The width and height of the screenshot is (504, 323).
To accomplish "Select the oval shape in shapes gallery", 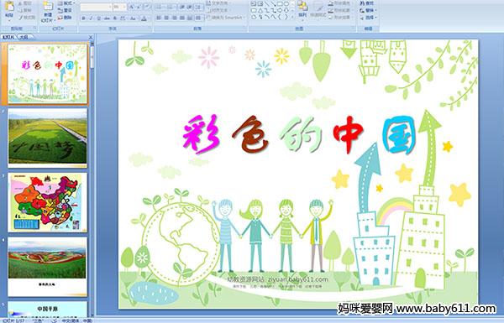I will click(286, 3).
